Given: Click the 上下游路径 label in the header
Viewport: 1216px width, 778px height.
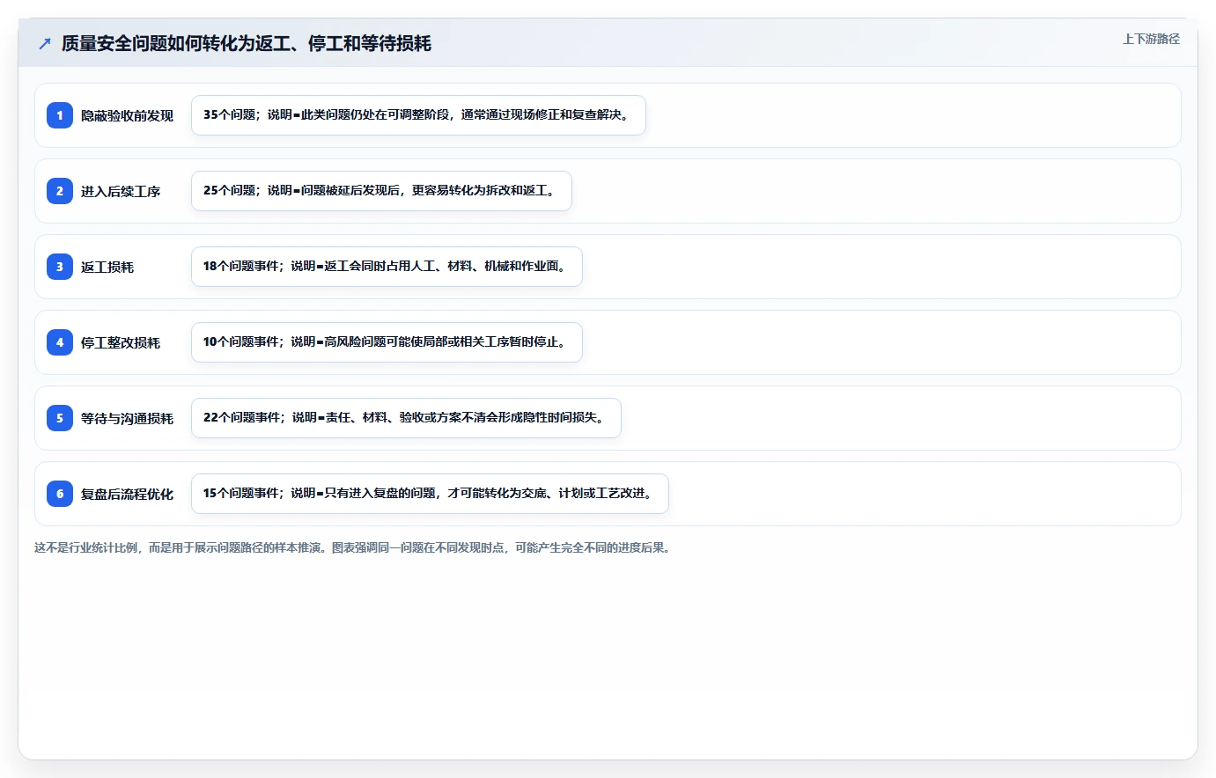Looking at the screenshot, I should click(1151, 39).
